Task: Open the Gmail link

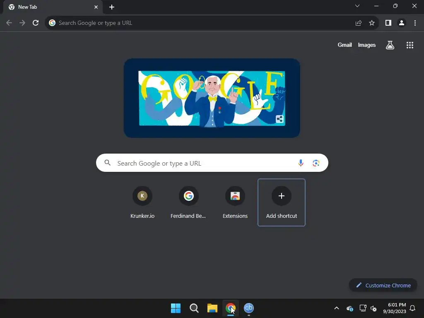Action: (x=345, y=45)
